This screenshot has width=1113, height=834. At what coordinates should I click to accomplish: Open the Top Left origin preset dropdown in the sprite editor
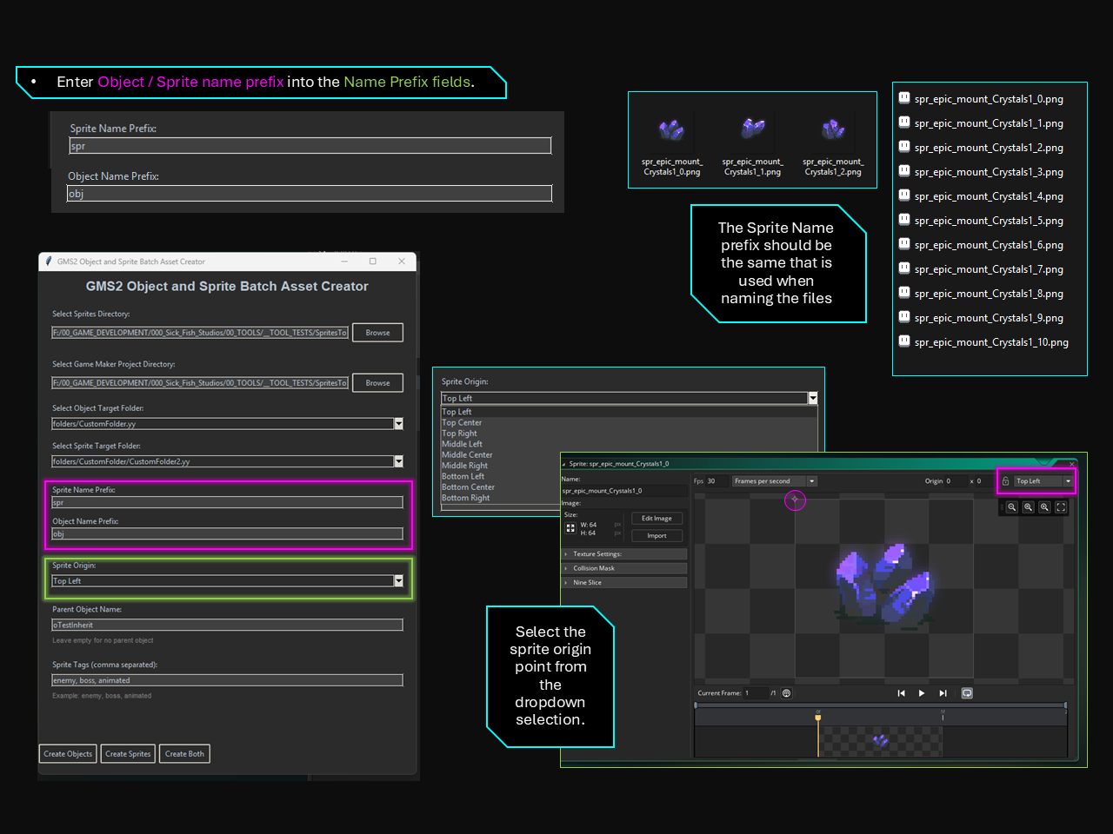point(1068,481)
